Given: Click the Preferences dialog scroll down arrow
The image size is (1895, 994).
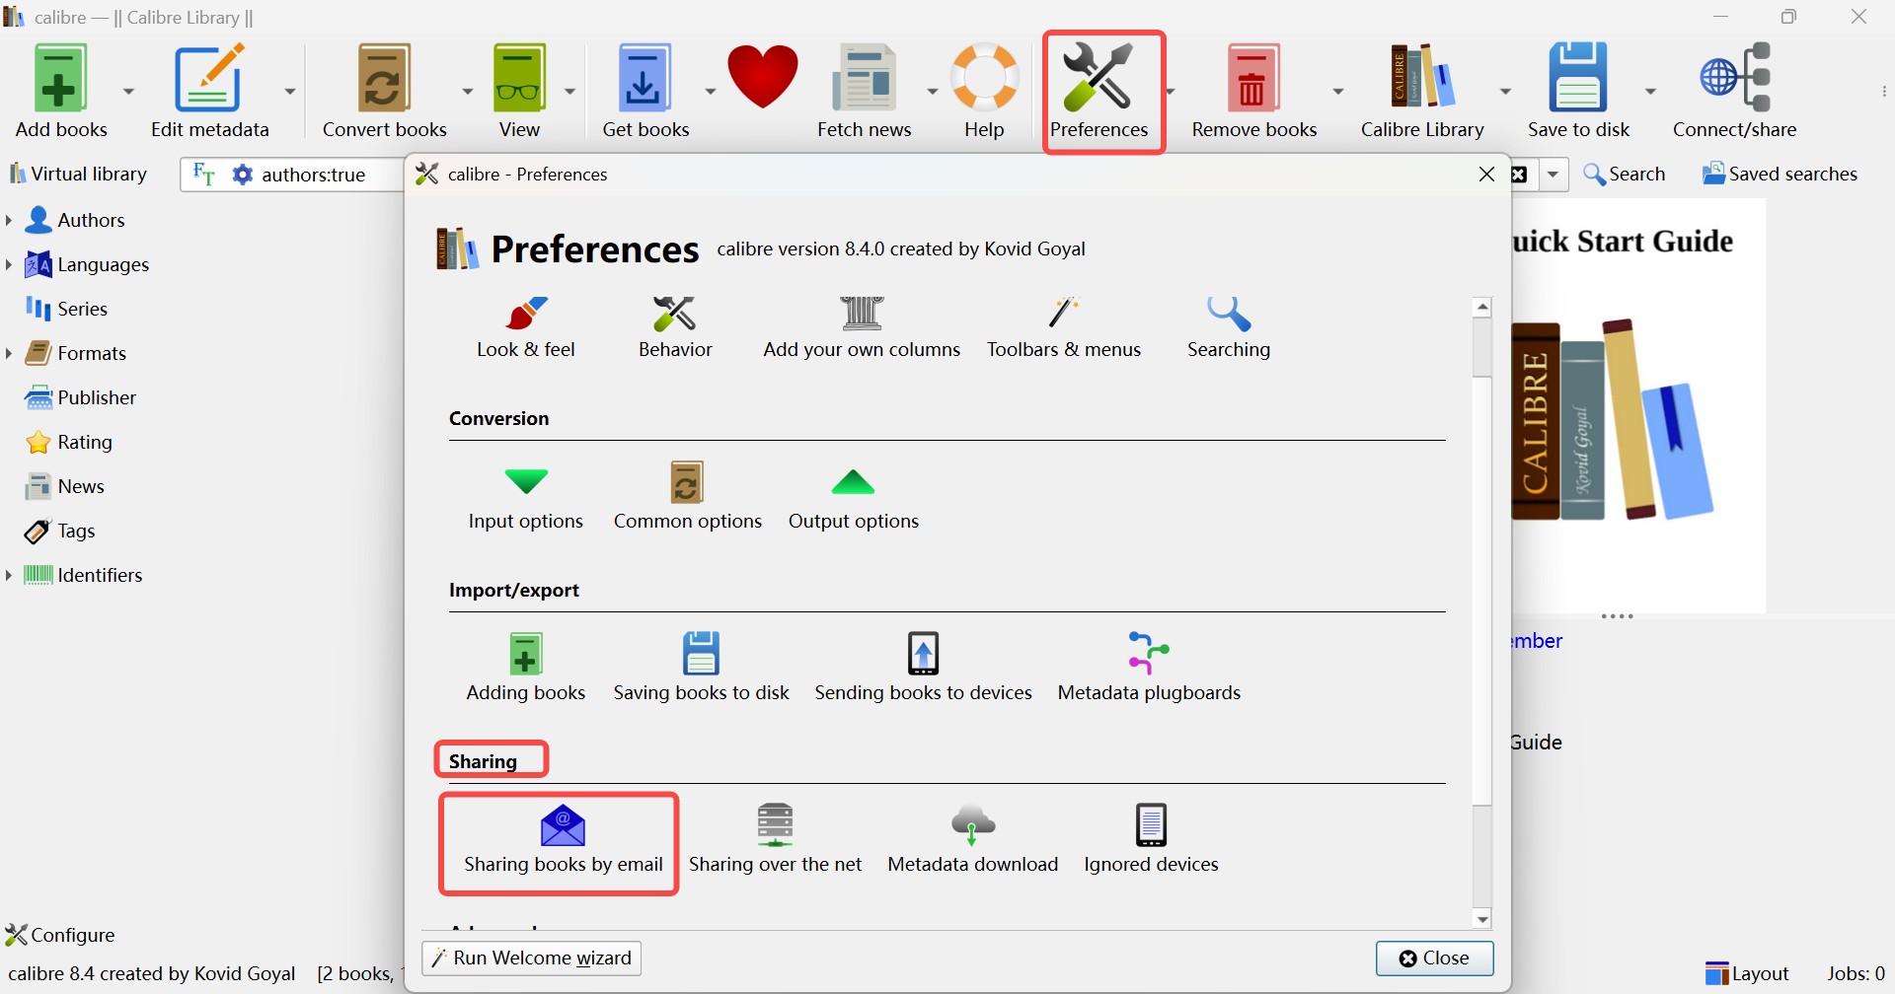Looking at the screenshot, I should 1484,919.
